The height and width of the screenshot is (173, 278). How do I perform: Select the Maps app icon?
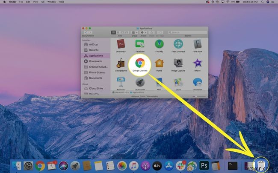(x=178, y=82)
